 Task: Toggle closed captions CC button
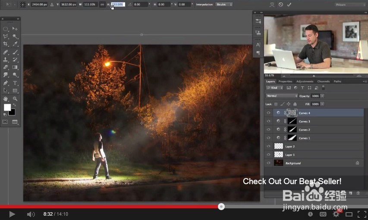(x=323, y=214)
